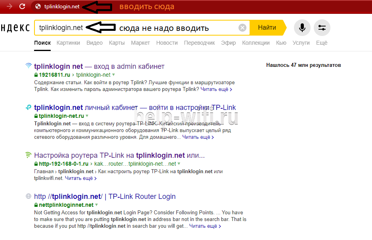Start voice search with microphone icon
The width and height of the screenshot is (372, 240).
pos(302,28)
